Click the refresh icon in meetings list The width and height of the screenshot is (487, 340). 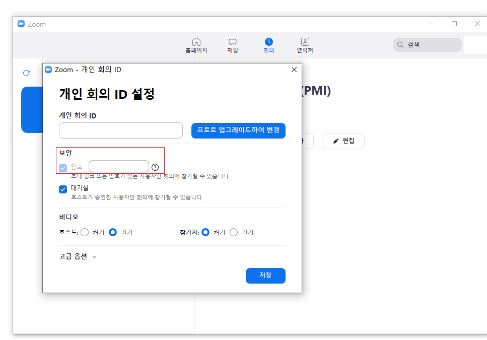click(26, 73)
